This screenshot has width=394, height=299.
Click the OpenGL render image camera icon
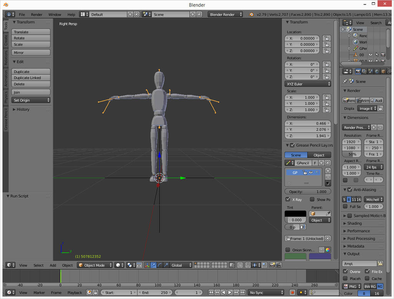tap(272, 265)
